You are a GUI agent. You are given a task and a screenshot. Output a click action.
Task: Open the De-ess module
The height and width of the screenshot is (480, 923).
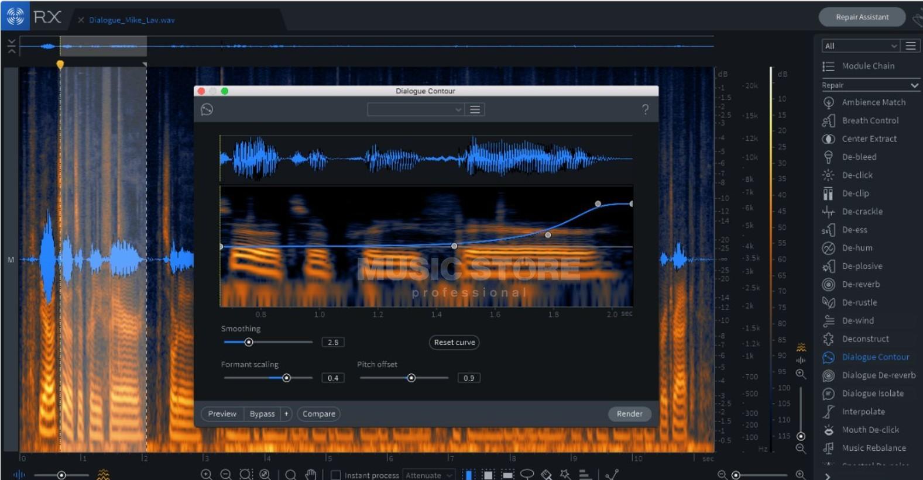(845, 230)
